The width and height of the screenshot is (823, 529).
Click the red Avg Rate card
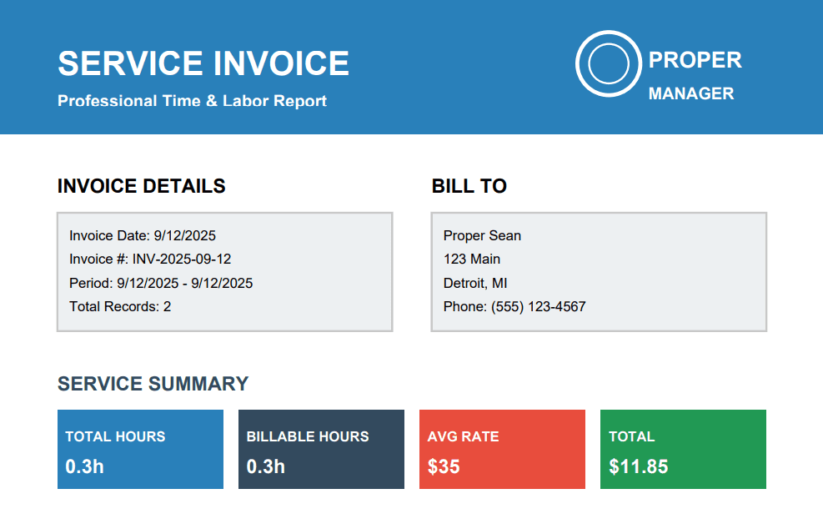[501, 448]
